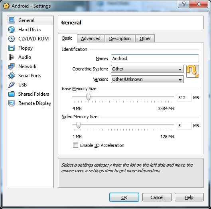Close the Android Settings dialog
Viewport: 211px width, 209px height.
[199, 4]
